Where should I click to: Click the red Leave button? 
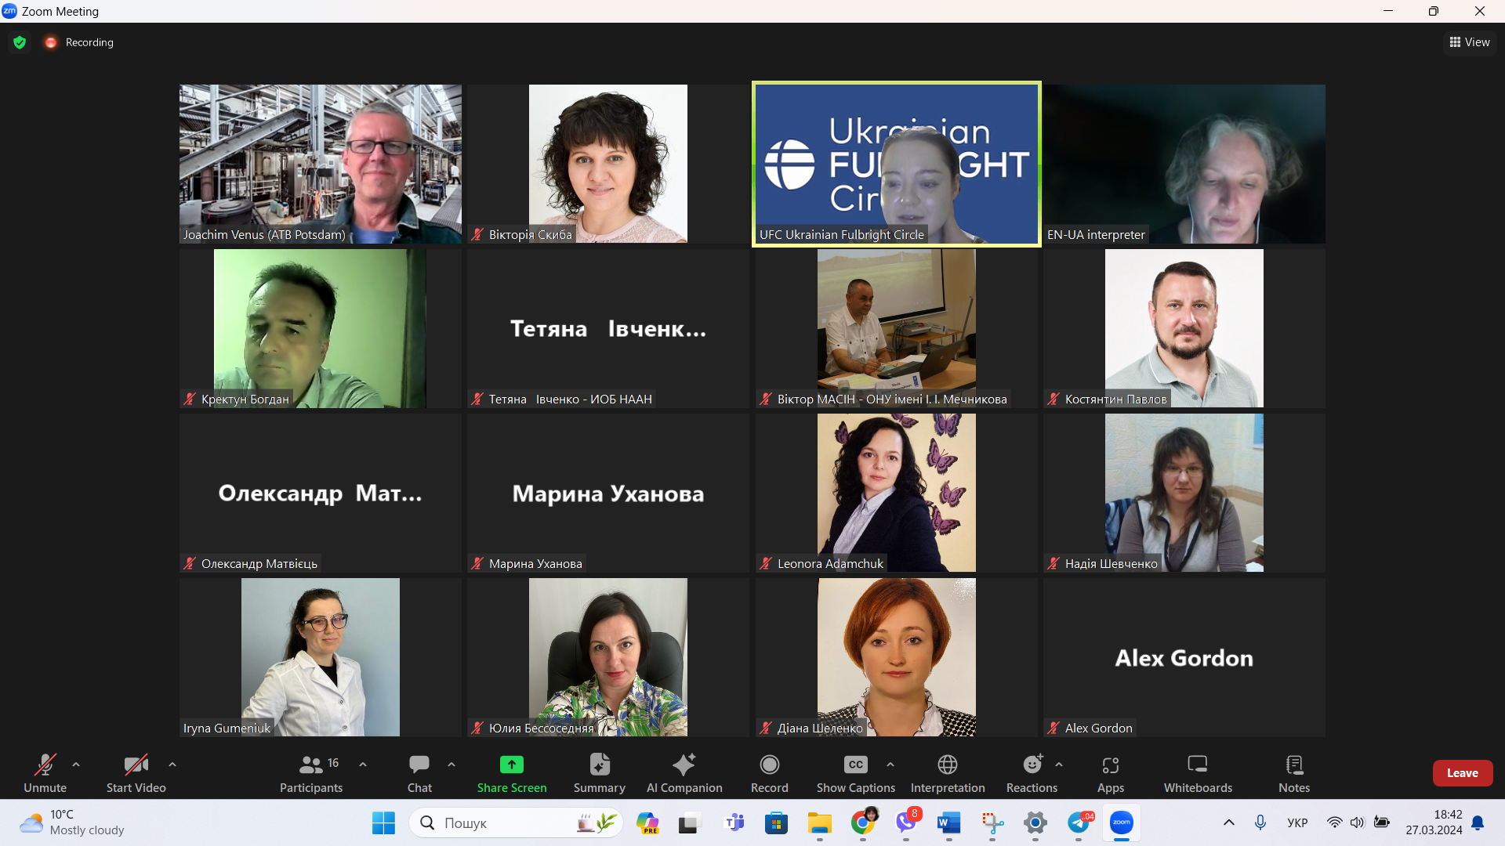pyautogui.click(x=1462, y=773)
